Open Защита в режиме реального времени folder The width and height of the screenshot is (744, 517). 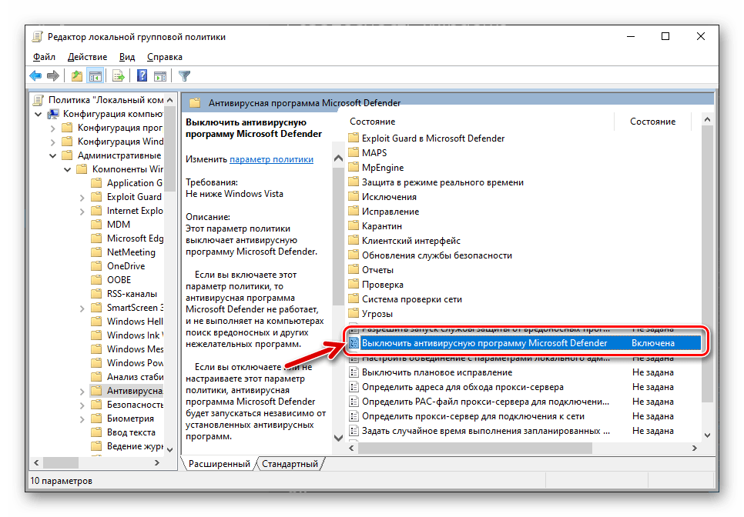(442, 182)
